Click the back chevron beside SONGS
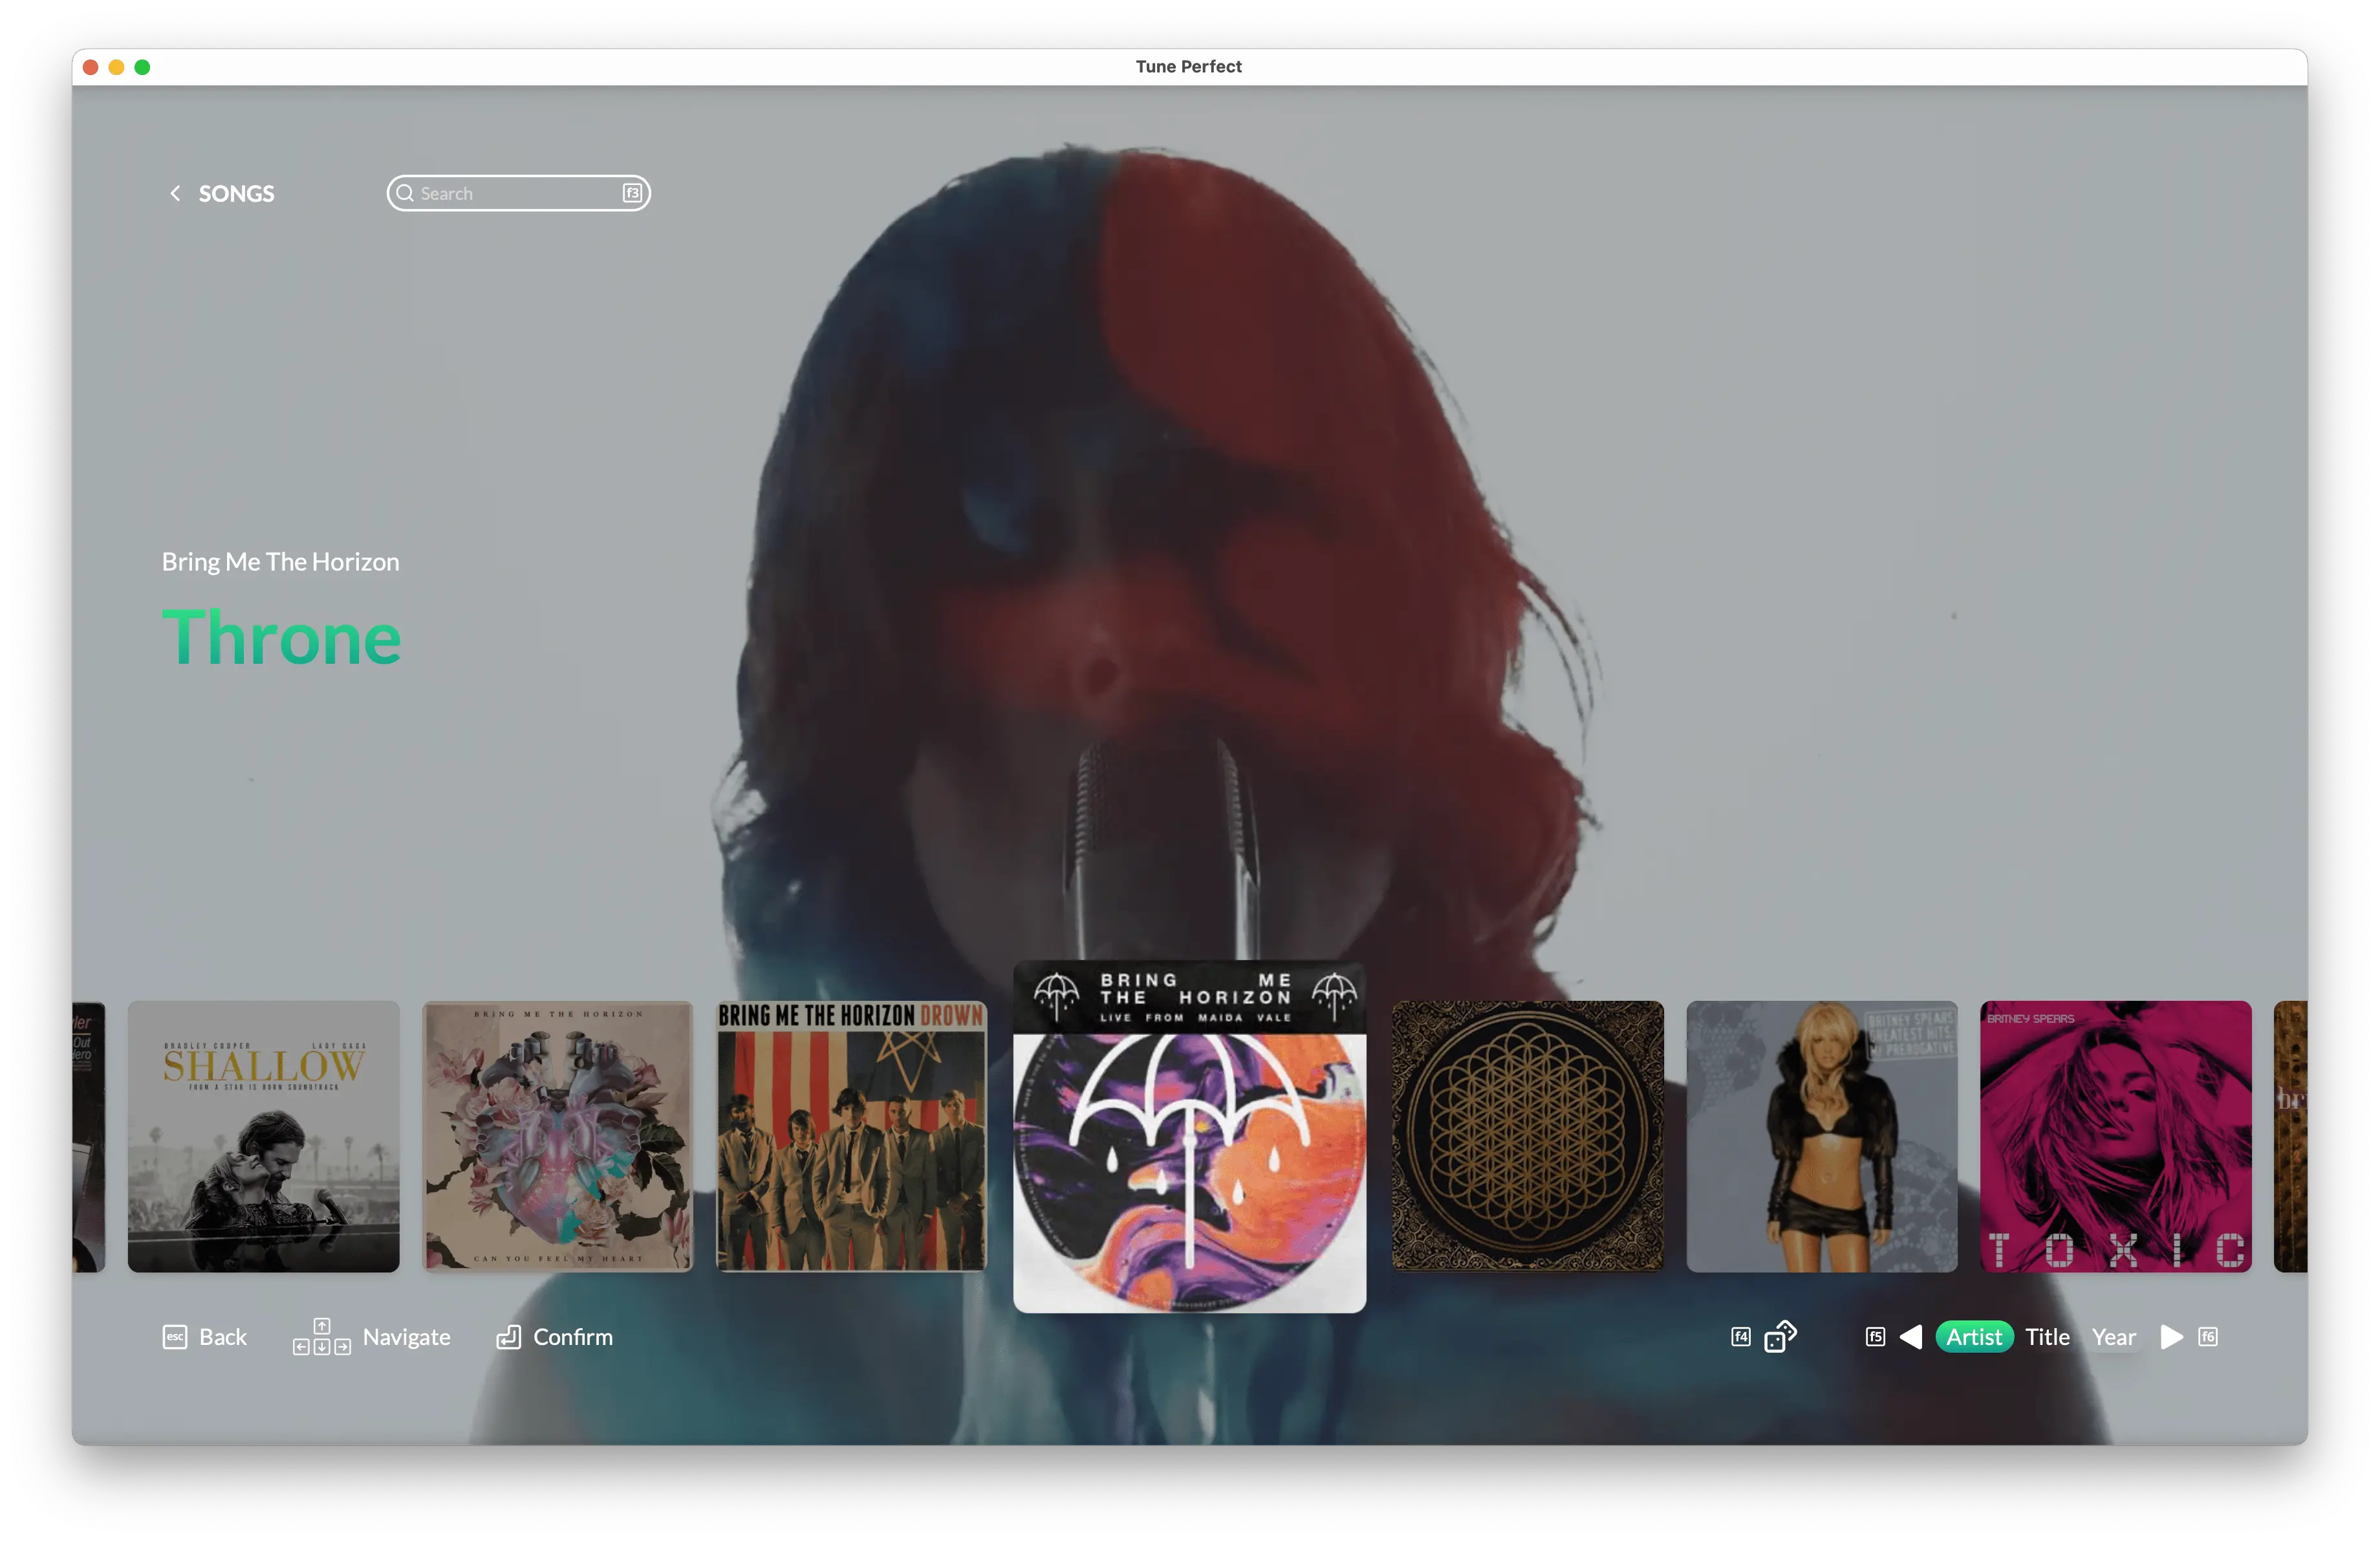The width and height of the screenshot is (2380, 1541). point(175,193)
